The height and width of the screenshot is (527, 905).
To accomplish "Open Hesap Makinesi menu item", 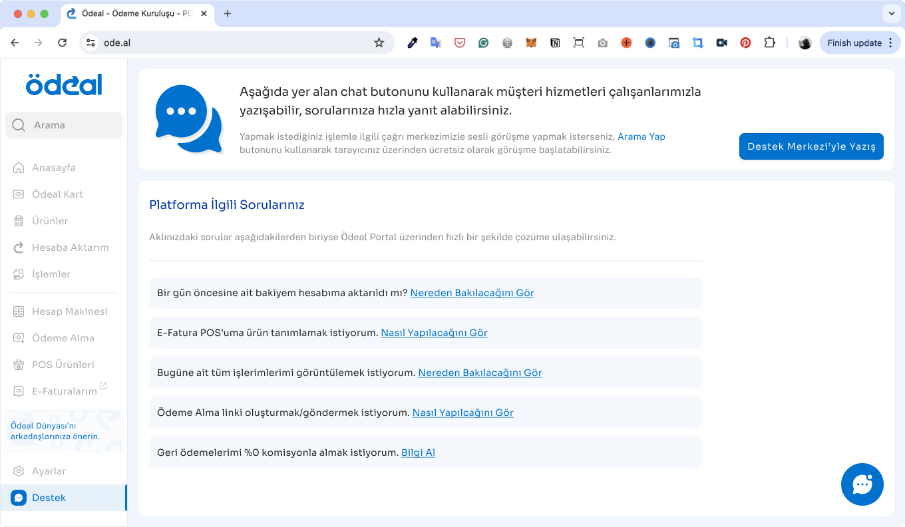I will 70,311.
